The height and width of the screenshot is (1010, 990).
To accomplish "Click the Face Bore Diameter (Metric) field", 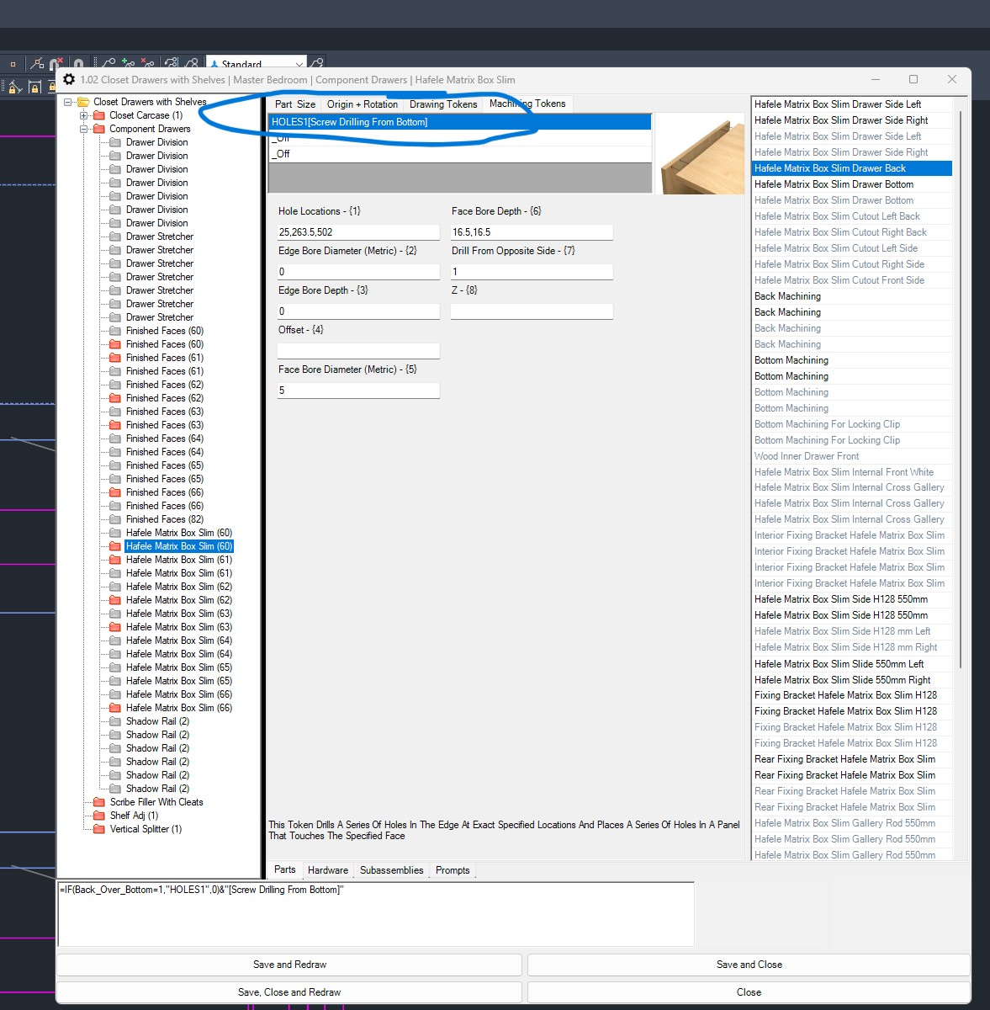I will [x=358, y=391].
